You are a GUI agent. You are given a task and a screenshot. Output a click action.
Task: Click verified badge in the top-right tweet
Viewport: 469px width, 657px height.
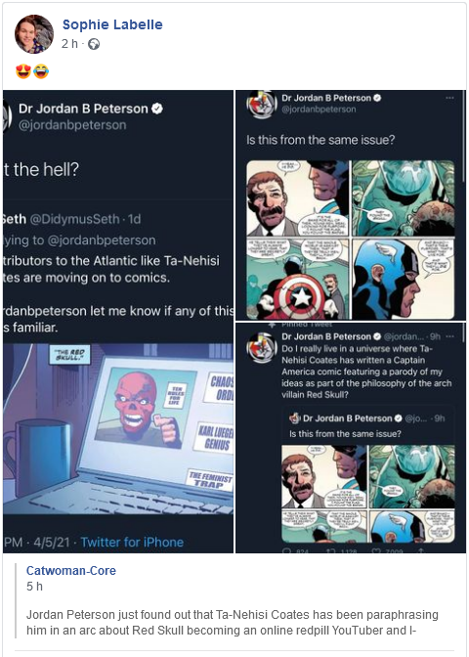point(377,98)
